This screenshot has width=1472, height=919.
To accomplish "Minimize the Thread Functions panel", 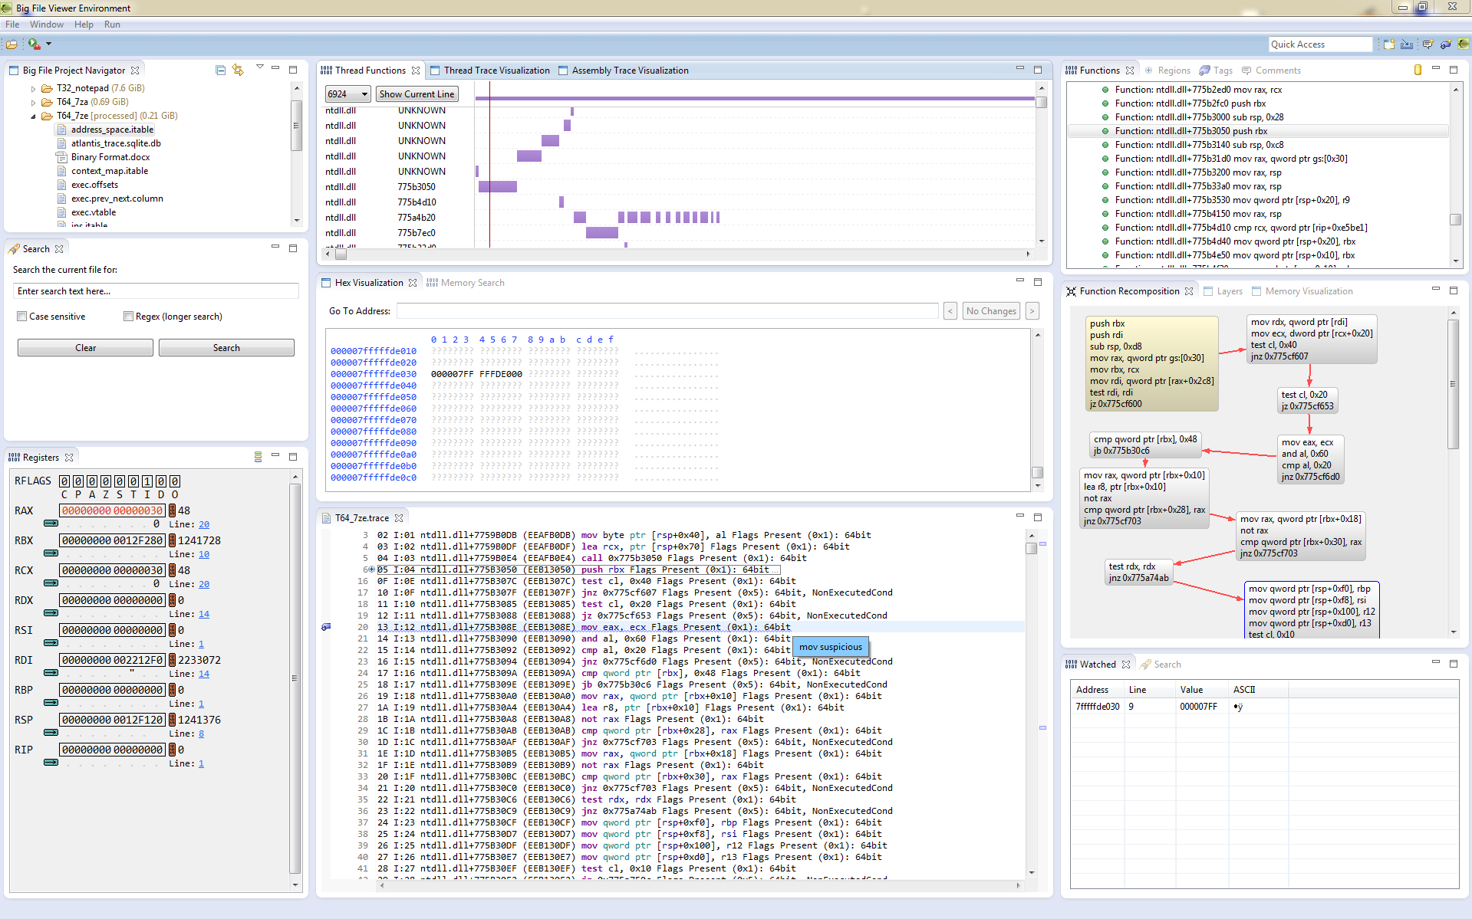I will 1020,68.
